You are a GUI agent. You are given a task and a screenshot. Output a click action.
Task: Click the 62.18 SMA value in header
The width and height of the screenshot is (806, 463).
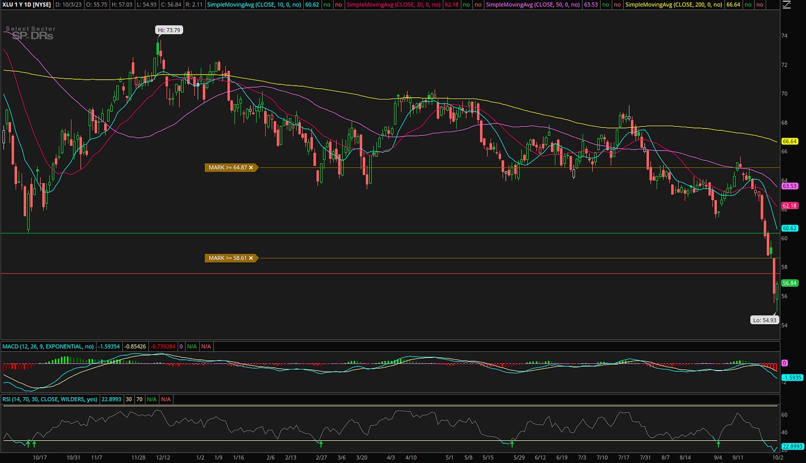pos(452,4)
